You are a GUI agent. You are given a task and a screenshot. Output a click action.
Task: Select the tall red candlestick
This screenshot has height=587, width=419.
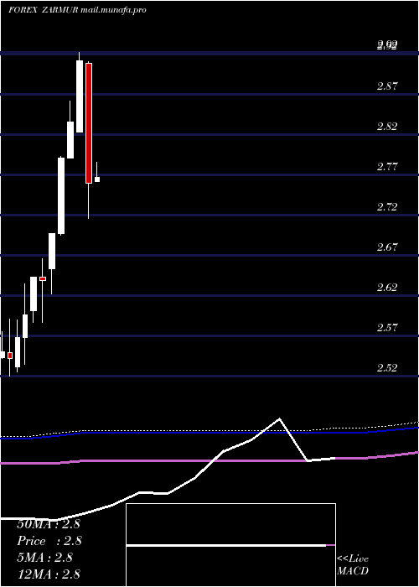coord(89,123)
